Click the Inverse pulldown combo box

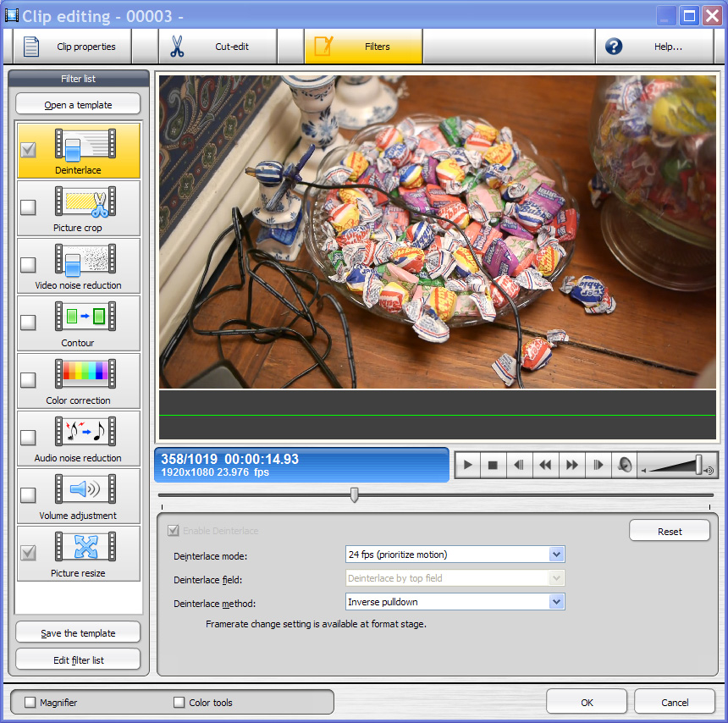coord(455,602)
